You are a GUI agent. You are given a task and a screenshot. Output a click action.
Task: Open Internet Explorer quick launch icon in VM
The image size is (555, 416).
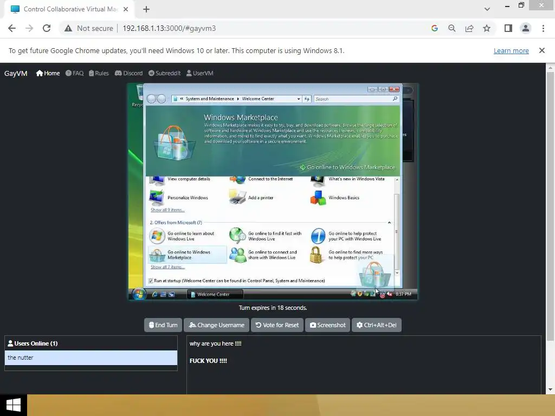point(154,294)
